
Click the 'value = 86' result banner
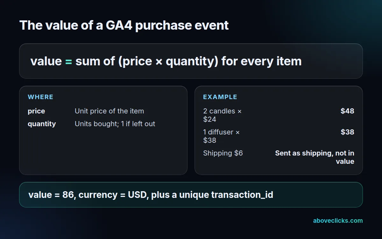coord(191,195)
